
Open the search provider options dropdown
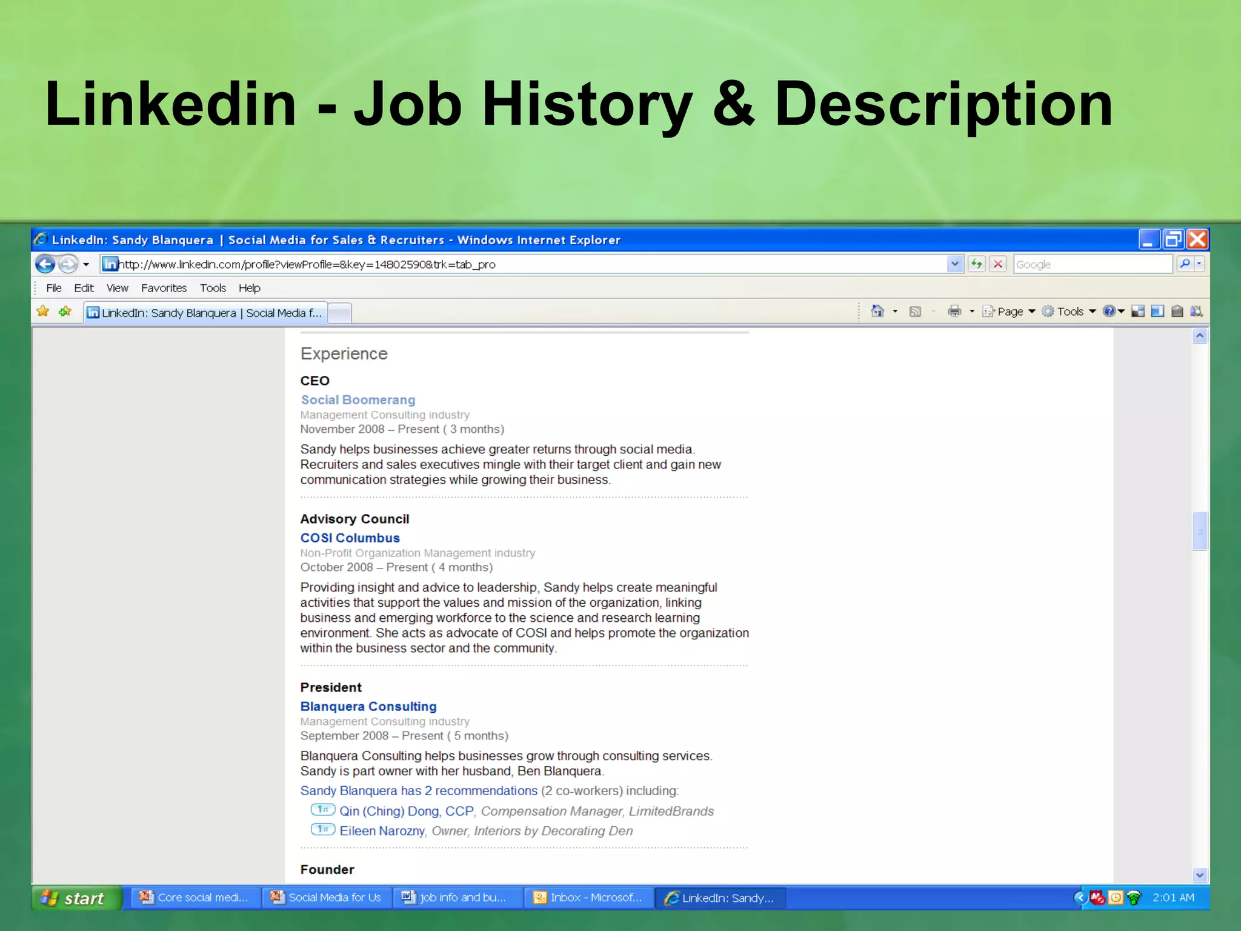[1199, 264]
